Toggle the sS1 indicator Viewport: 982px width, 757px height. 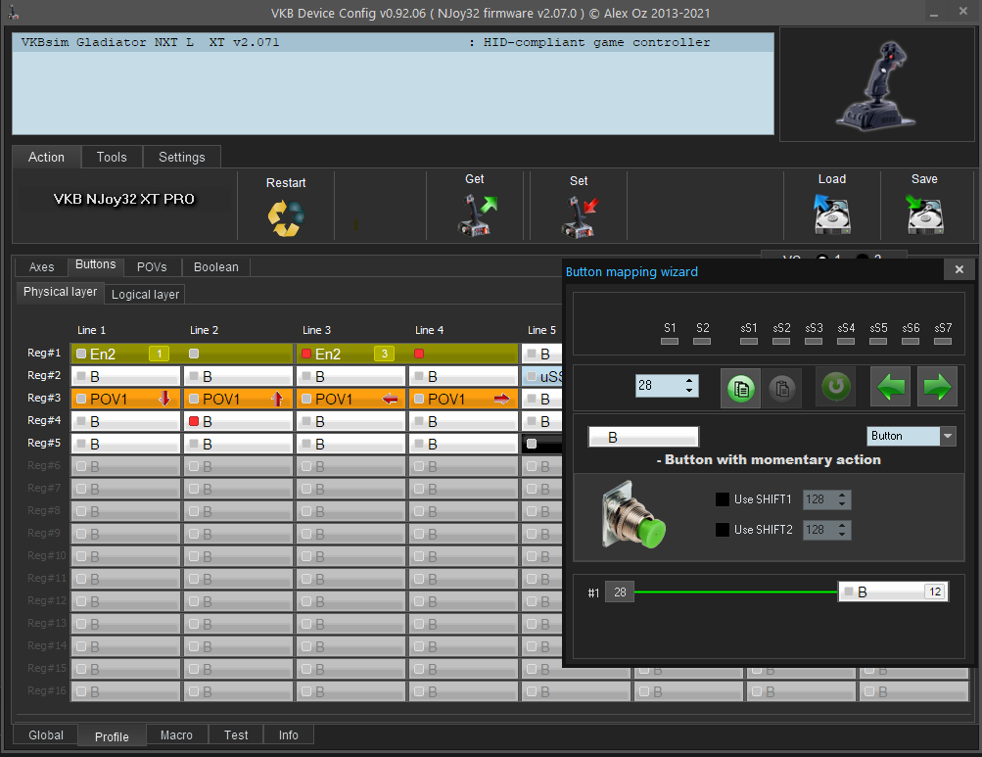748,342
